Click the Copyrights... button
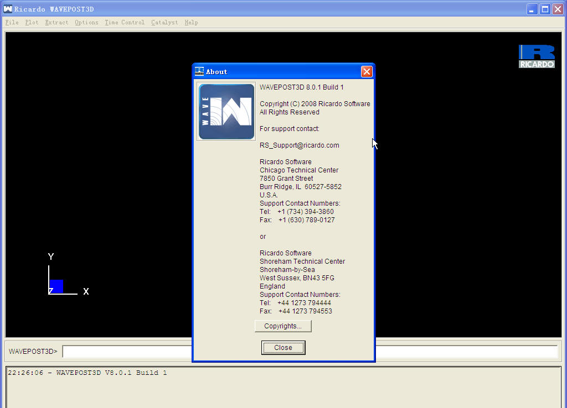 tap(283, 326)
